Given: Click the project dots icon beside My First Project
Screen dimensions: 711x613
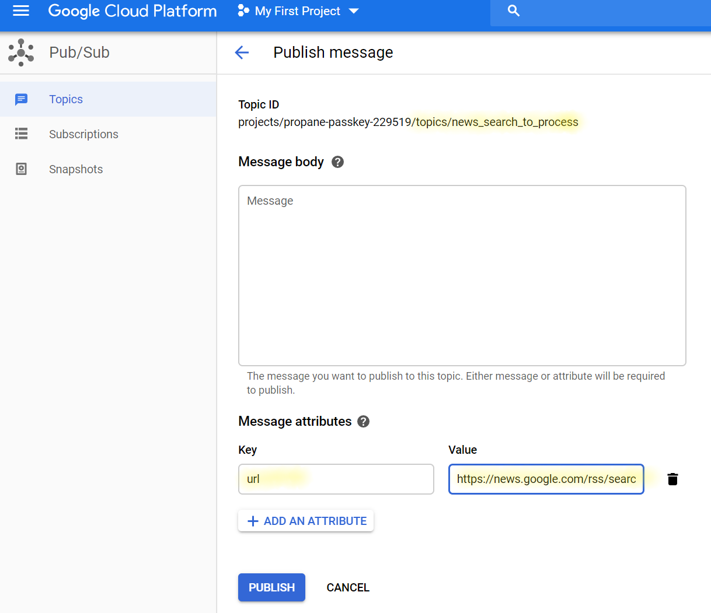Looking at the screenshot, I should tap(243, 10).
